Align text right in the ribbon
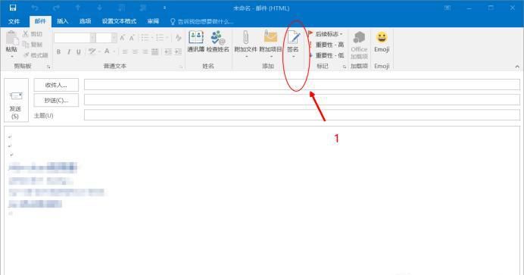 [145, 52]
